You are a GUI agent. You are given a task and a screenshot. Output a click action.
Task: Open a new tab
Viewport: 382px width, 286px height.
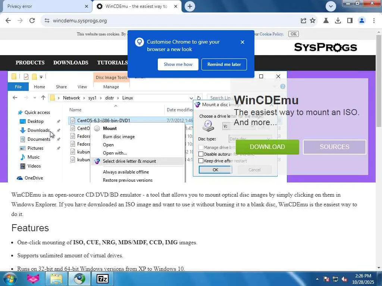click(x=190, y=6)
